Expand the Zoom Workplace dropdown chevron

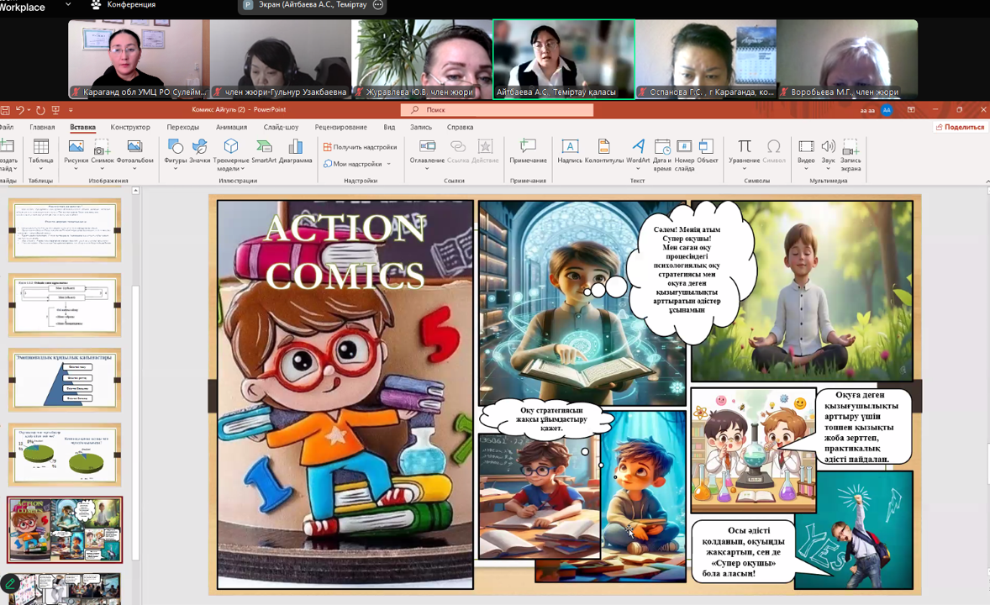click(68, 5)
